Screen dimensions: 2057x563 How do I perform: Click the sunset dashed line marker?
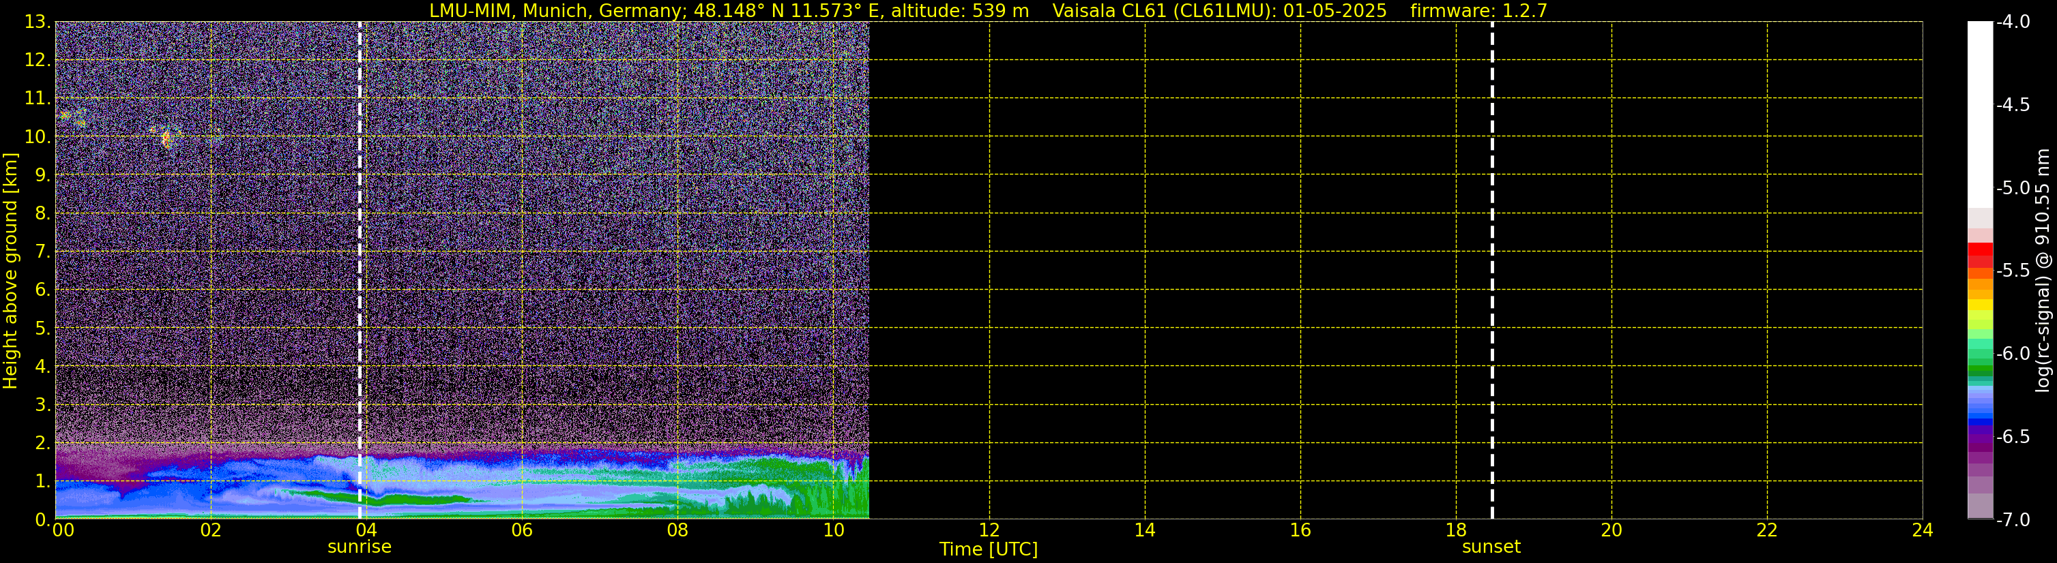click(x=1491, y=271)
